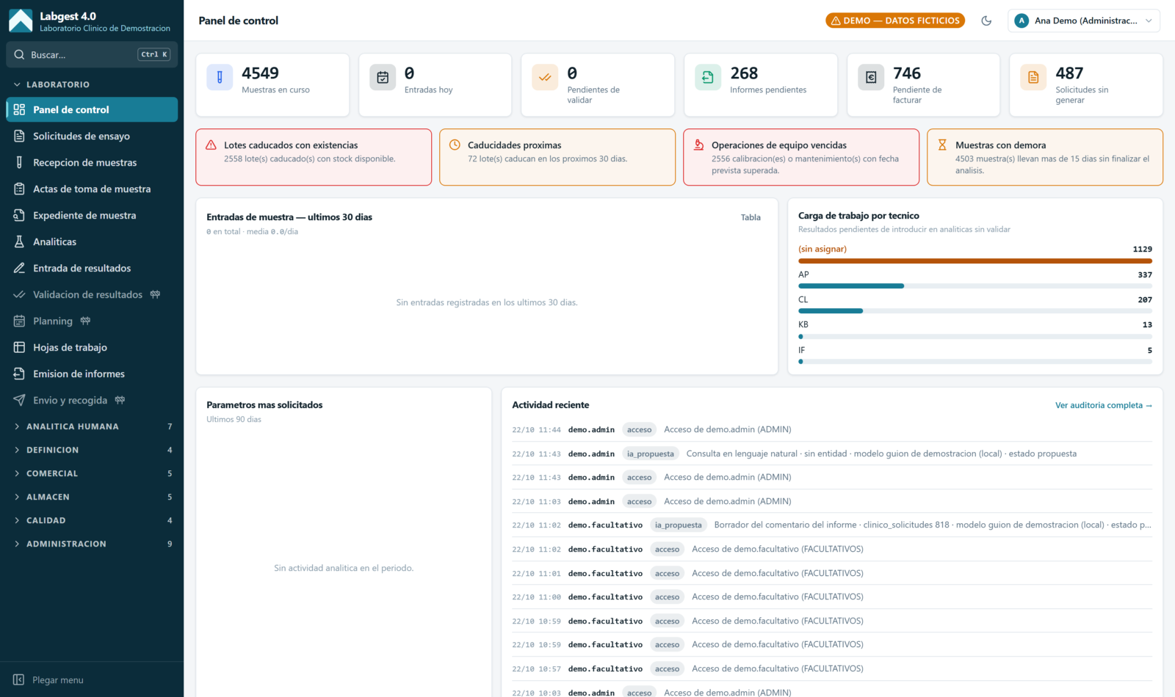Collapse the LABORATORIO sidebar section

coord(92,84)
